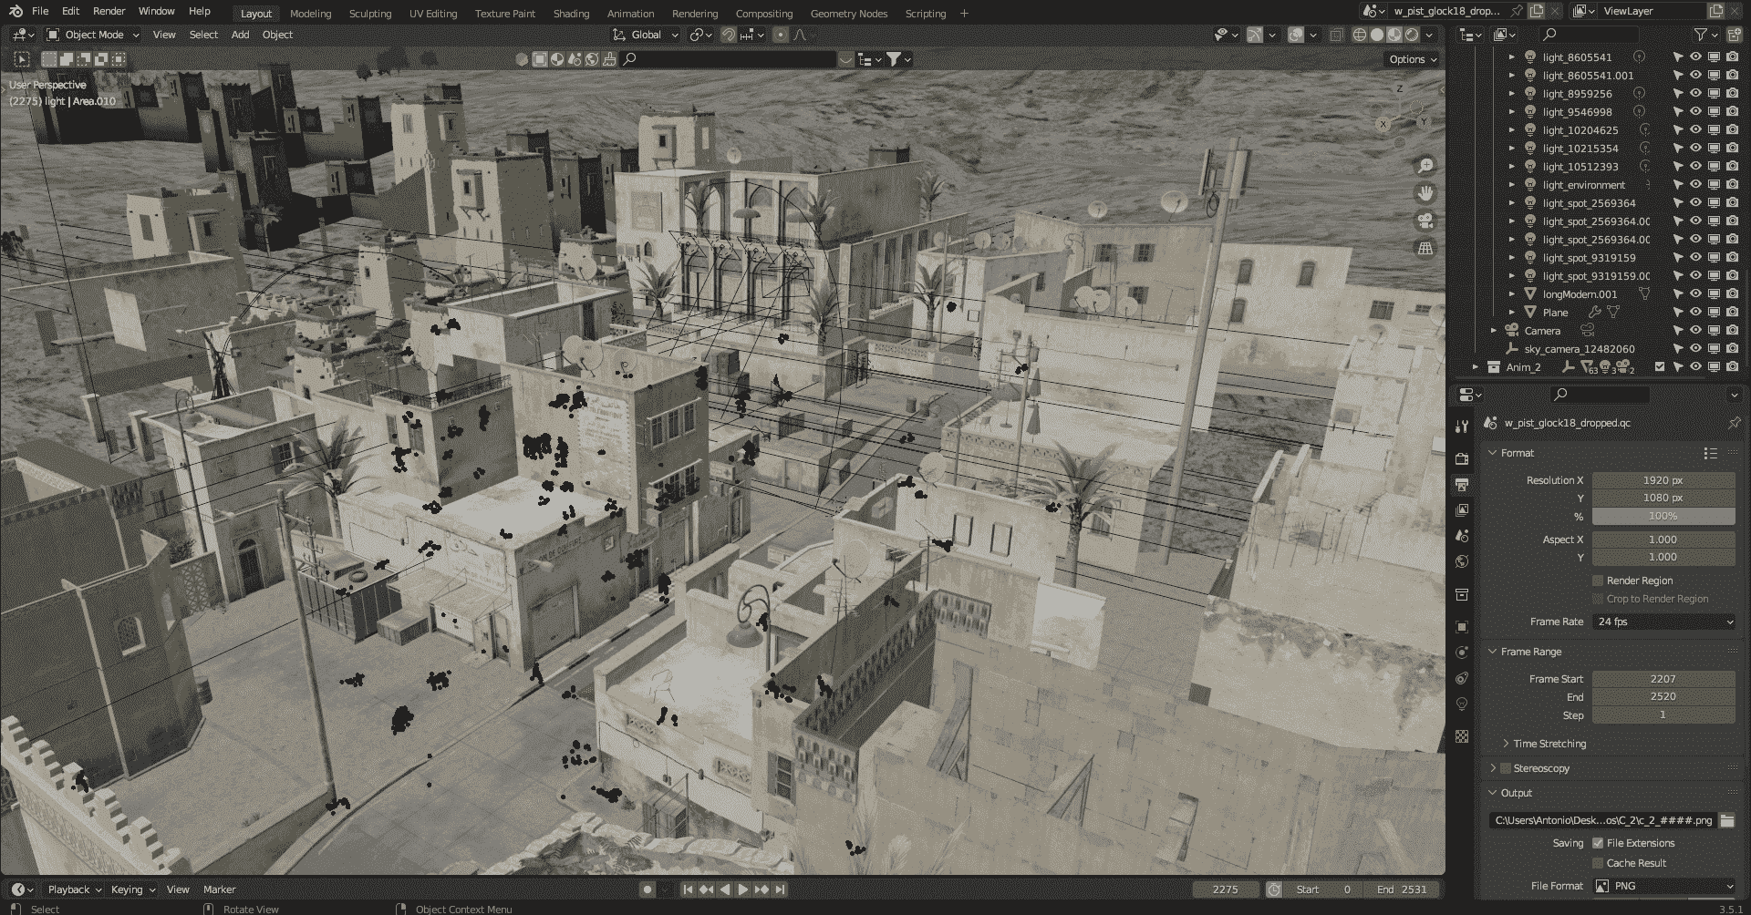Image resolution: width=1751 pixels, height=915 pixels.
Task: Toggle X-ray view icon
Action: [1336, 35]
